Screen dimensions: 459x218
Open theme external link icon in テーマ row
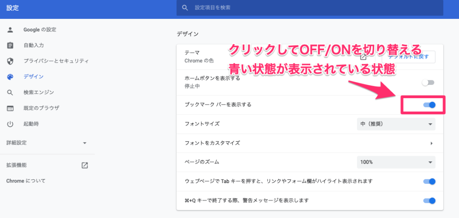(x=364, y=57)
